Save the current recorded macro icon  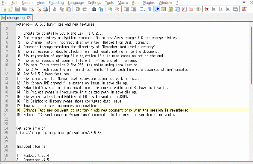(x=235, y=9)
